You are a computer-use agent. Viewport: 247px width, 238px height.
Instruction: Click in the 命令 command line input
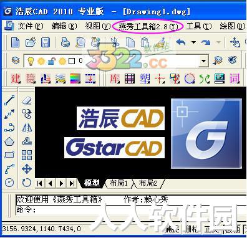[x=131, y=210]
